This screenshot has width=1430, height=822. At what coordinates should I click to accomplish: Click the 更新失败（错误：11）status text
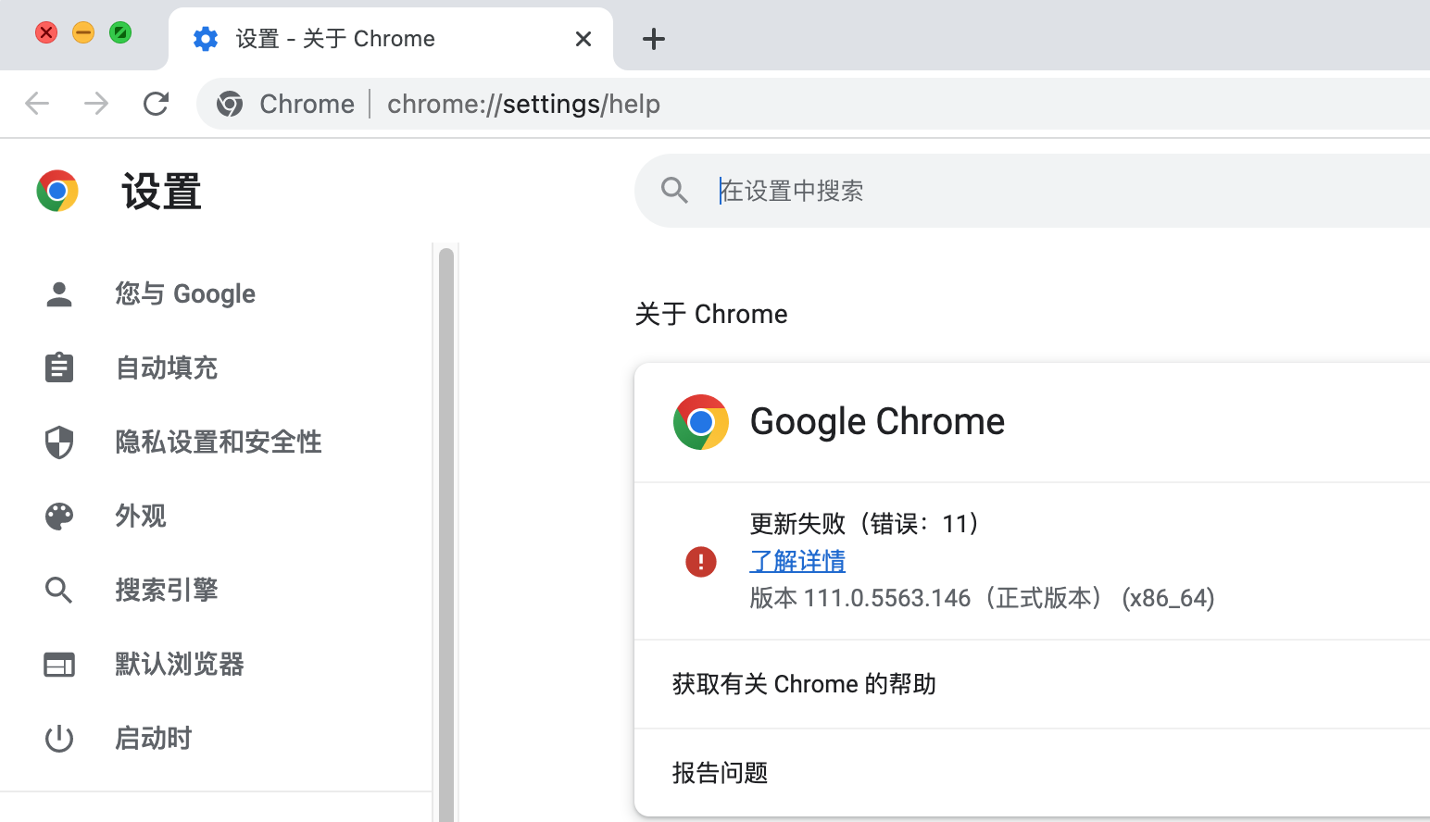865,524
